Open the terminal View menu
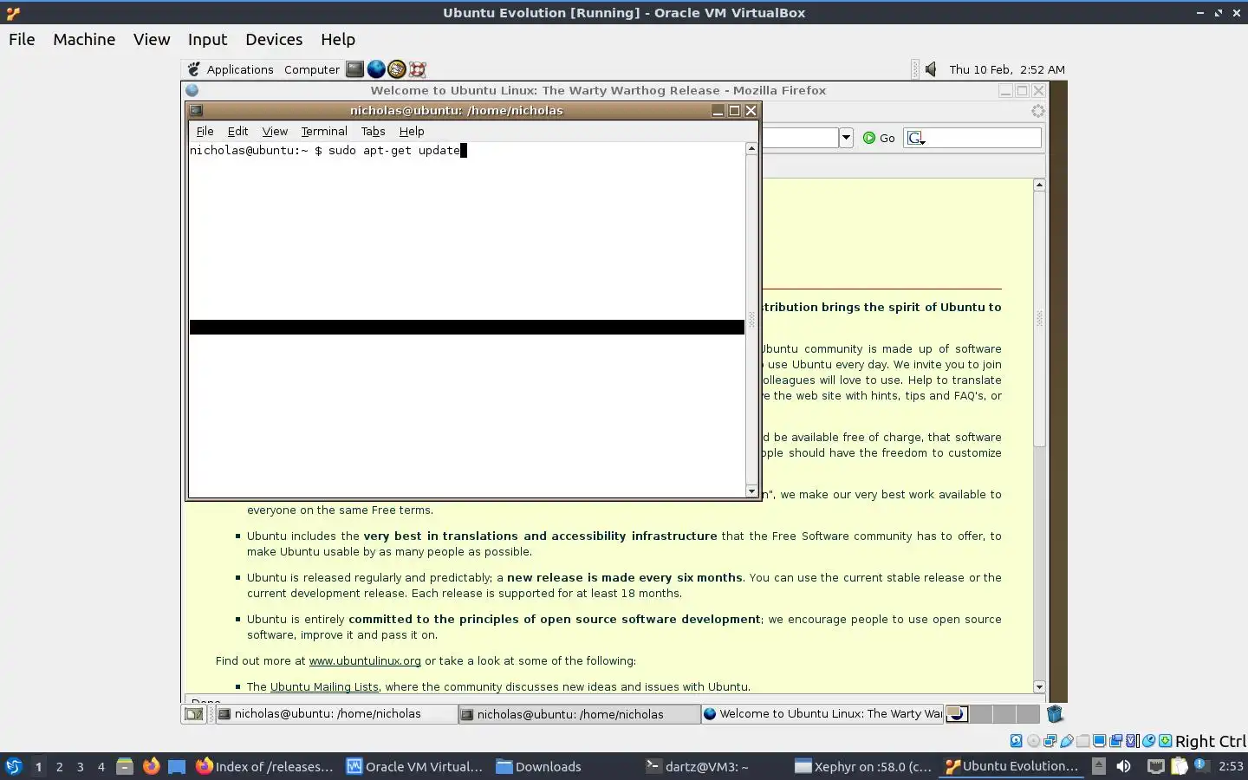The image size is (1248, 780). 275,131
